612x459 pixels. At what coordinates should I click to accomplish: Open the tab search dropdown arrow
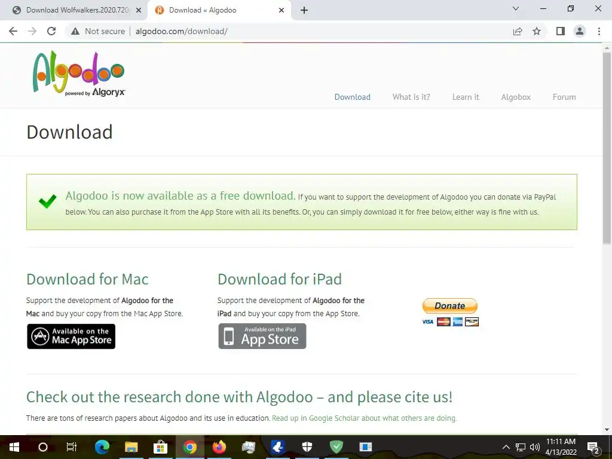coord(516,8)
